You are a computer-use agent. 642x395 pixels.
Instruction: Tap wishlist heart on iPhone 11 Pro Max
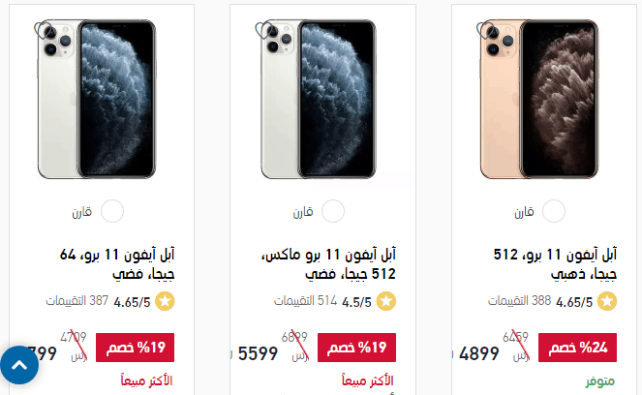pyautogui.click(x=264, y=30)
